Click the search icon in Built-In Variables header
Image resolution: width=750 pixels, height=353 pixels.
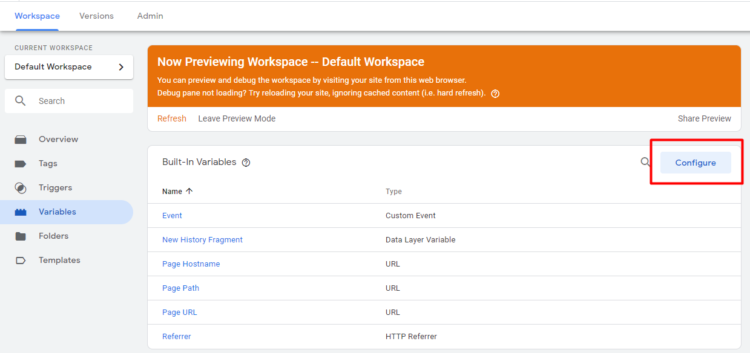(646, 162)
